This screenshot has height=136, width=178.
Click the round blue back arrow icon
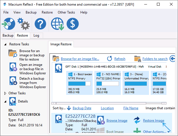pos(172,59)
